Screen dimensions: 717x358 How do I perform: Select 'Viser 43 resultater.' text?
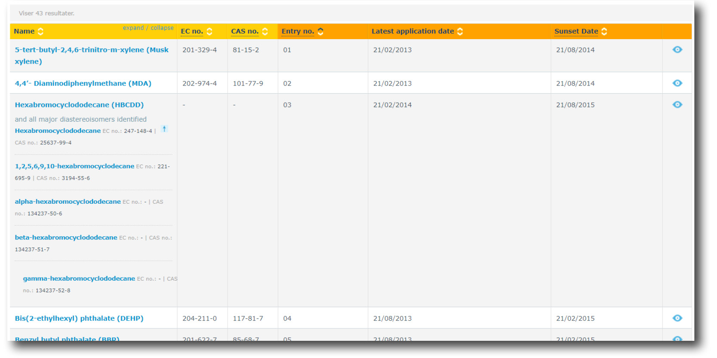[x=46, y=13]
